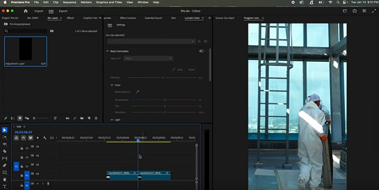379x190 pixels.
Task: Open the Sequence menu
Action: pyautogui.click(x=69, y=2)
